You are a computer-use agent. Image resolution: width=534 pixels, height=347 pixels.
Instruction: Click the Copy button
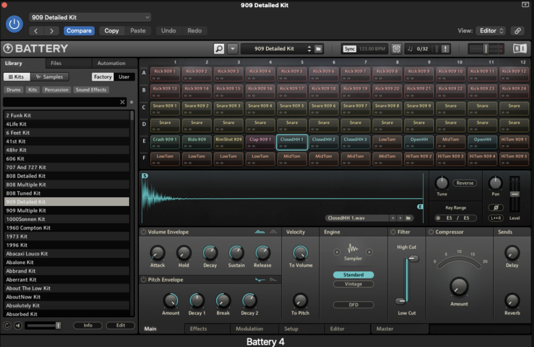coord(111,31)
